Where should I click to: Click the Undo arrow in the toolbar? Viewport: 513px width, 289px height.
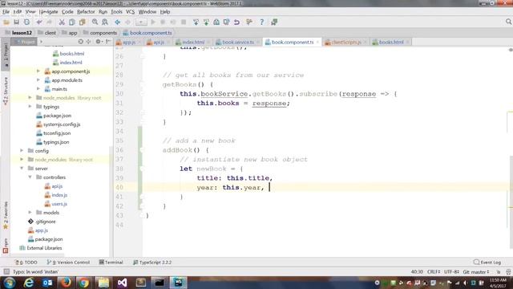39,22
